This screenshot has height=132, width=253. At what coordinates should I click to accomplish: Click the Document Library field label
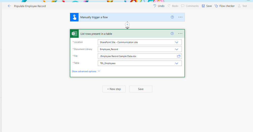coord(83,49)
